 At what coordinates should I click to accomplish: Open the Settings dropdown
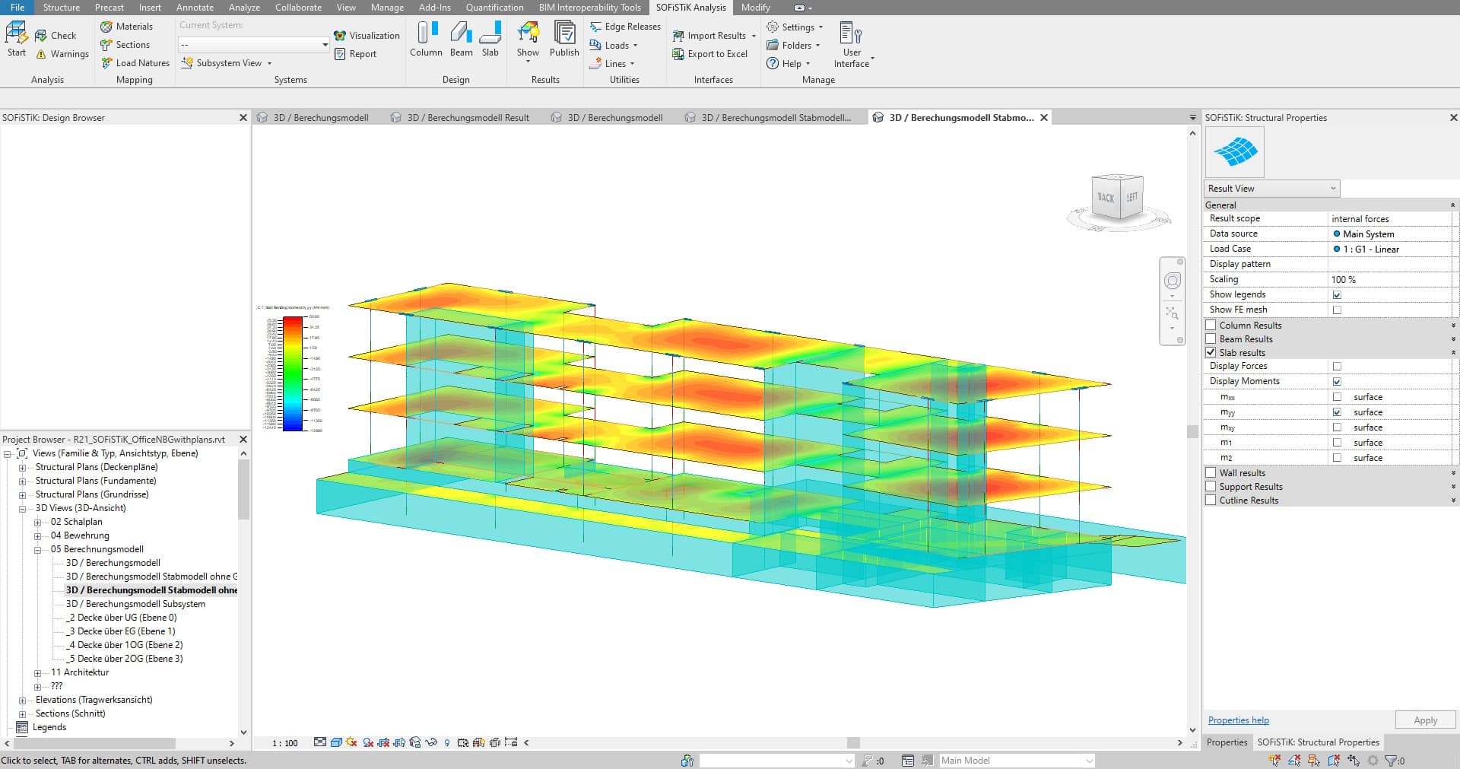click(795, 27)
